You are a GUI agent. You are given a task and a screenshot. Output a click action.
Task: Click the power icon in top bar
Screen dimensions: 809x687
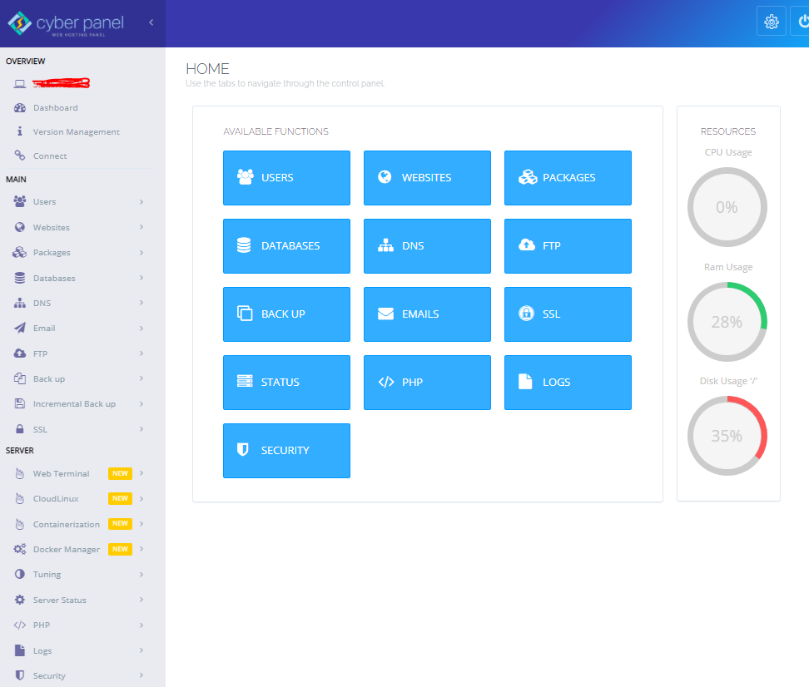coord(801,22)
